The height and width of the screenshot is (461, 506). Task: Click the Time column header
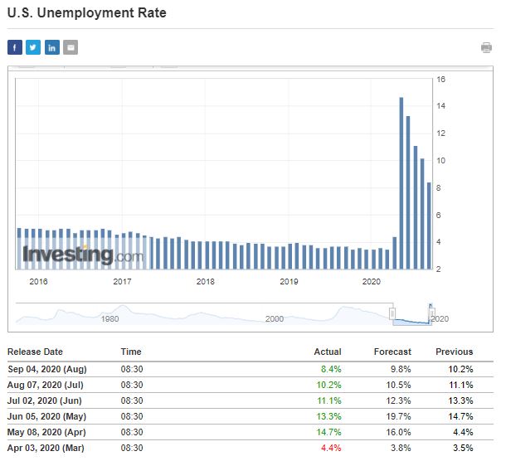tap(131, 352)
